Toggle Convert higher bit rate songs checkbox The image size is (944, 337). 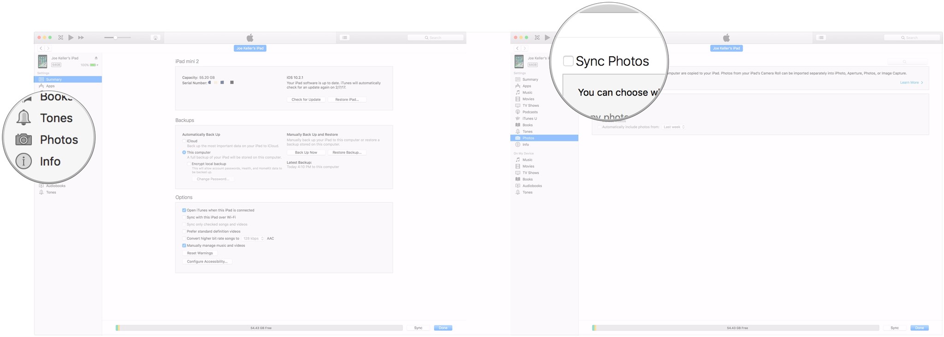tap(184, 238)
